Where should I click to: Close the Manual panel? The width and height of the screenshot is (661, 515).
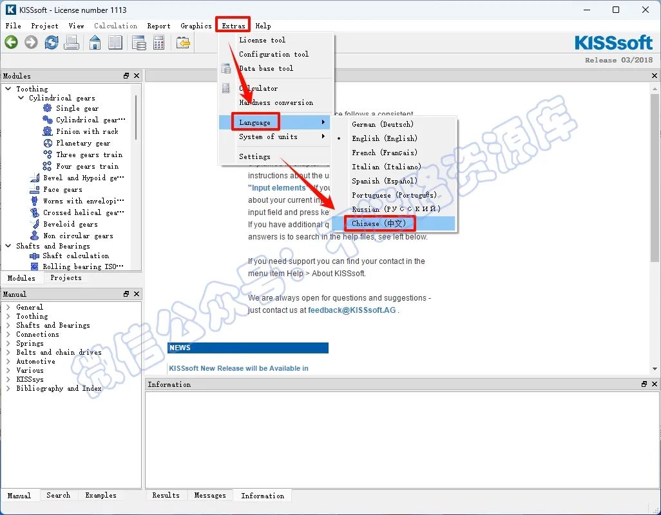136,294
